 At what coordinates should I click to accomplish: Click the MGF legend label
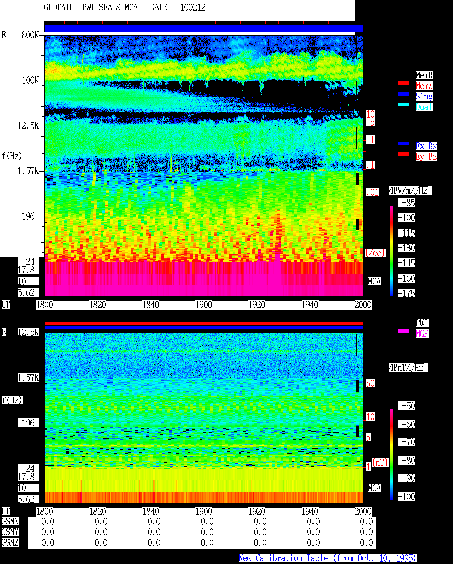point(422,334)
